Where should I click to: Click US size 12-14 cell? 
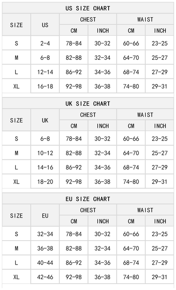tap(45, 72)
